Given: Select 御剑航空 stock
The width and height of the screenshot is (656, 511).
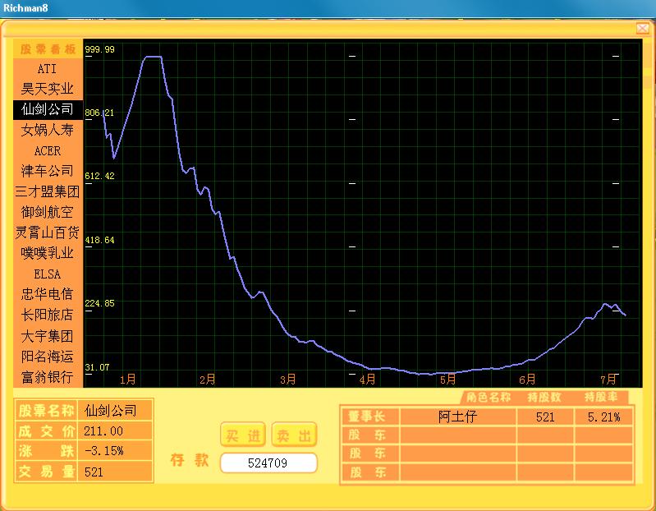Looking at the screenshot, I should [x=48, y=212].
